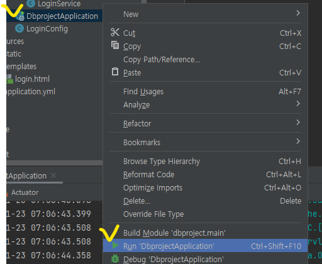The image size is (322, 264).
Task: Expand the Refactor submenu arrow
Action: pos(298,123)
